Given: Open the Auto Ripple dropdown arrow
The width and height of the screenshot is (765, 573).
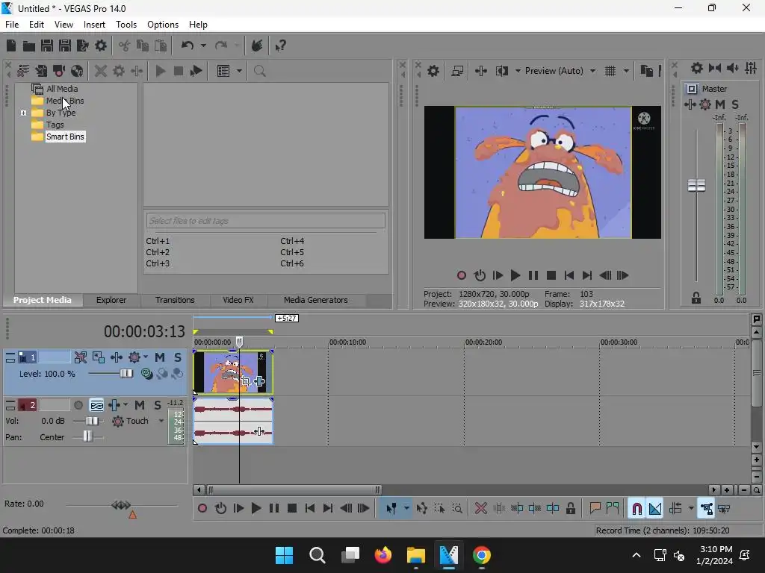Looking at the screenshot, I should (691, 509).
